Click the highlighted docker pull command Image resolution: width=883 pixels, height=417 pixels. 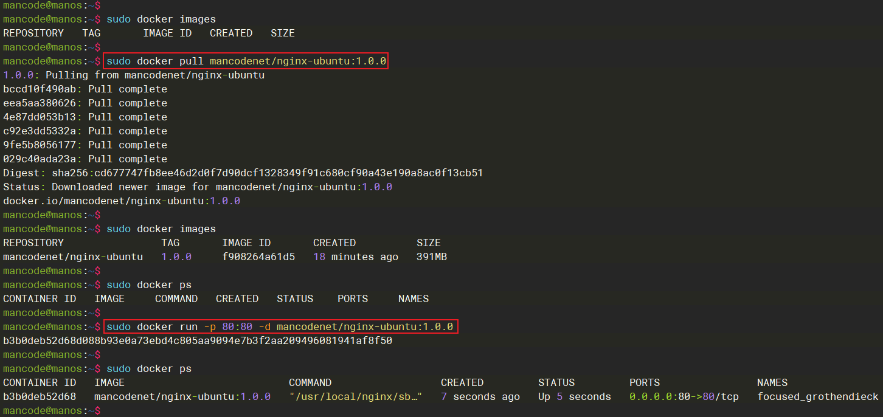pos(246,61)
